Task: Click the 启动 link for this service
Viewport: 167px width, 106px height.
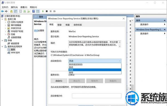Action: [36, 31]
